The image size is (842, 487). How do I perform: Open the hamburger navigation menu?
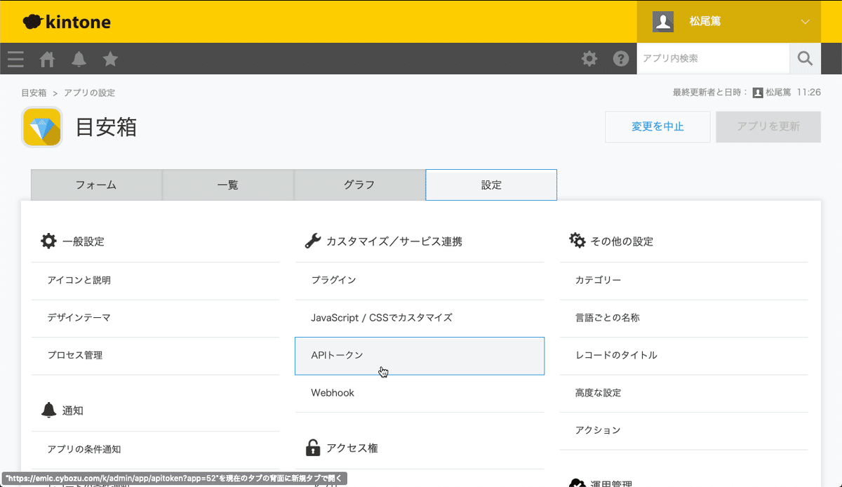(x=15, y=59)
